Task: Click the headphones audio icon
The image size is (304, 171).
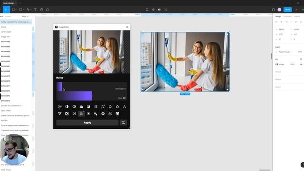Action: (x=274, y=9)
